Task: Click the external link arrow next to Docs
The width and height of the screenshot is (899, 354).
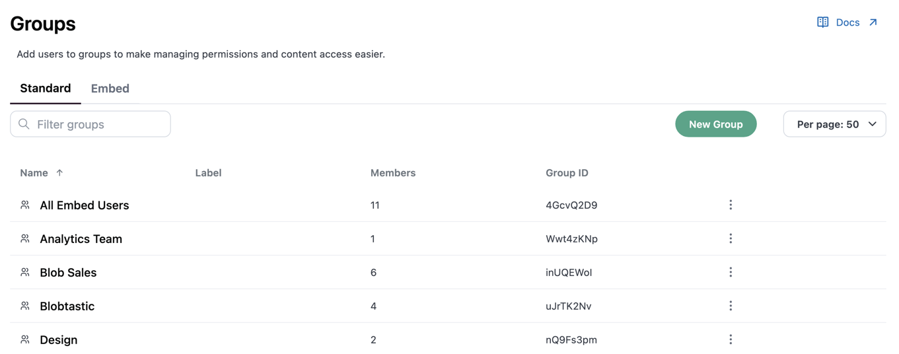Action: click(873, 22)
